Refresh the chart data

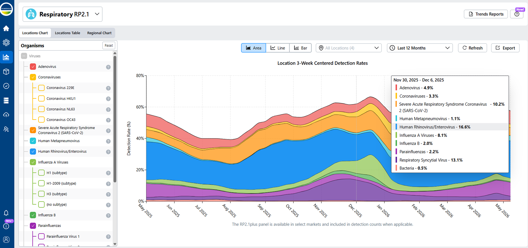[472, 48]
